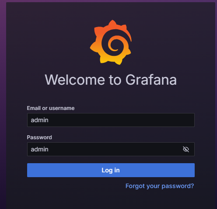Screen dimensions: 217x209
Task: Click the blank dark panel area below the forgot link
Action: 111,200
